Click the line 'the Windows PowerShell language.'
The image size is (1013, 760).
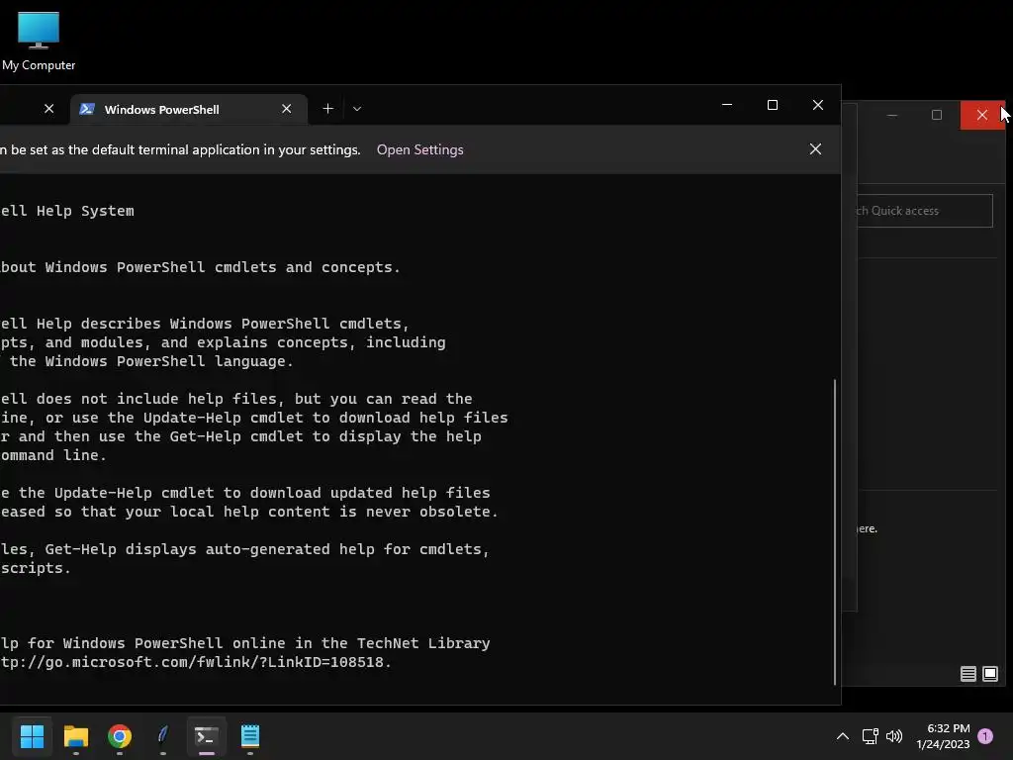(151, 361)
